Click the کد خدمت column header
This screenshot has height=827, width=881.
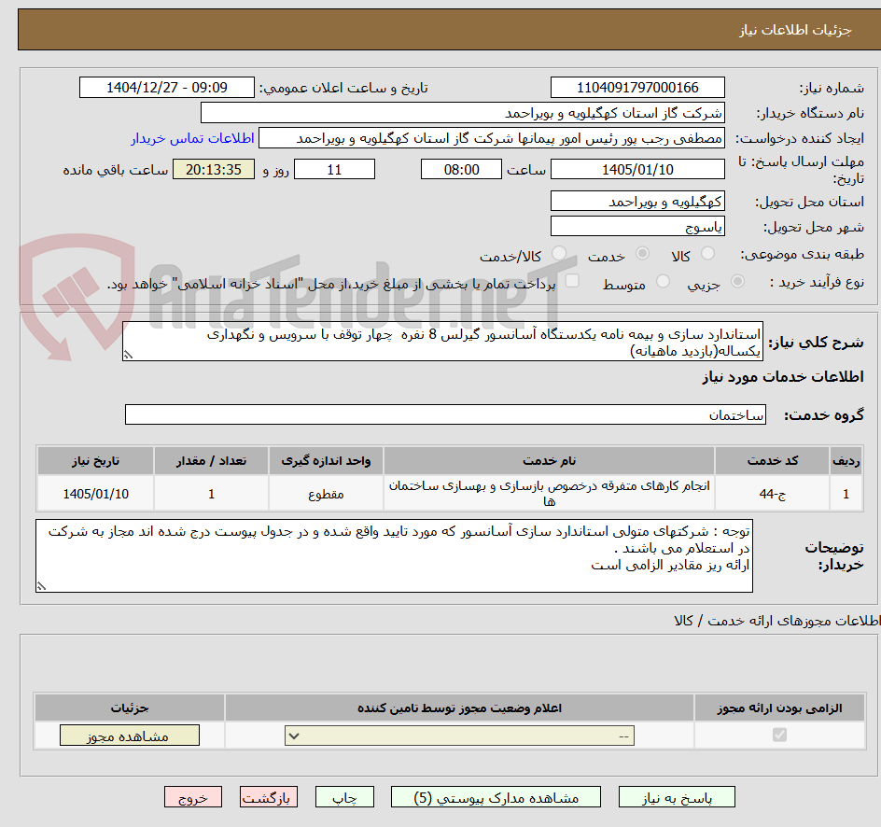coord(772,461)
